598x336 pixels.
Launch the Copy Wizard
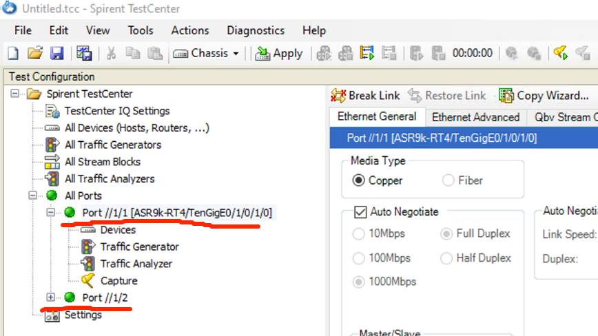click(544, 95)
